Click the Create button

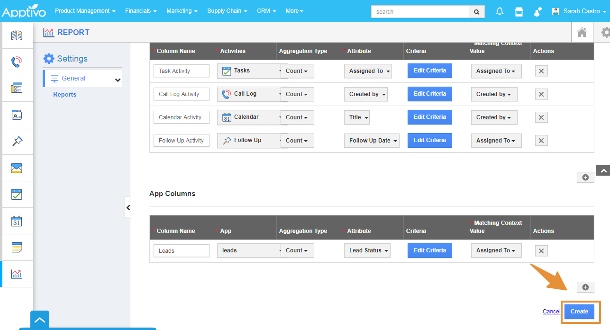579,312
